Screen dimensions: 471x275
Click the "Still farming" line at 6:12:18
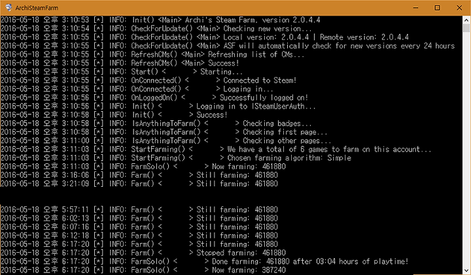tap(139, 236)
